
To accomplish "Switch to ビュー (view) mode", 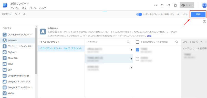I will pyautogui.click(x=187, y=5).
